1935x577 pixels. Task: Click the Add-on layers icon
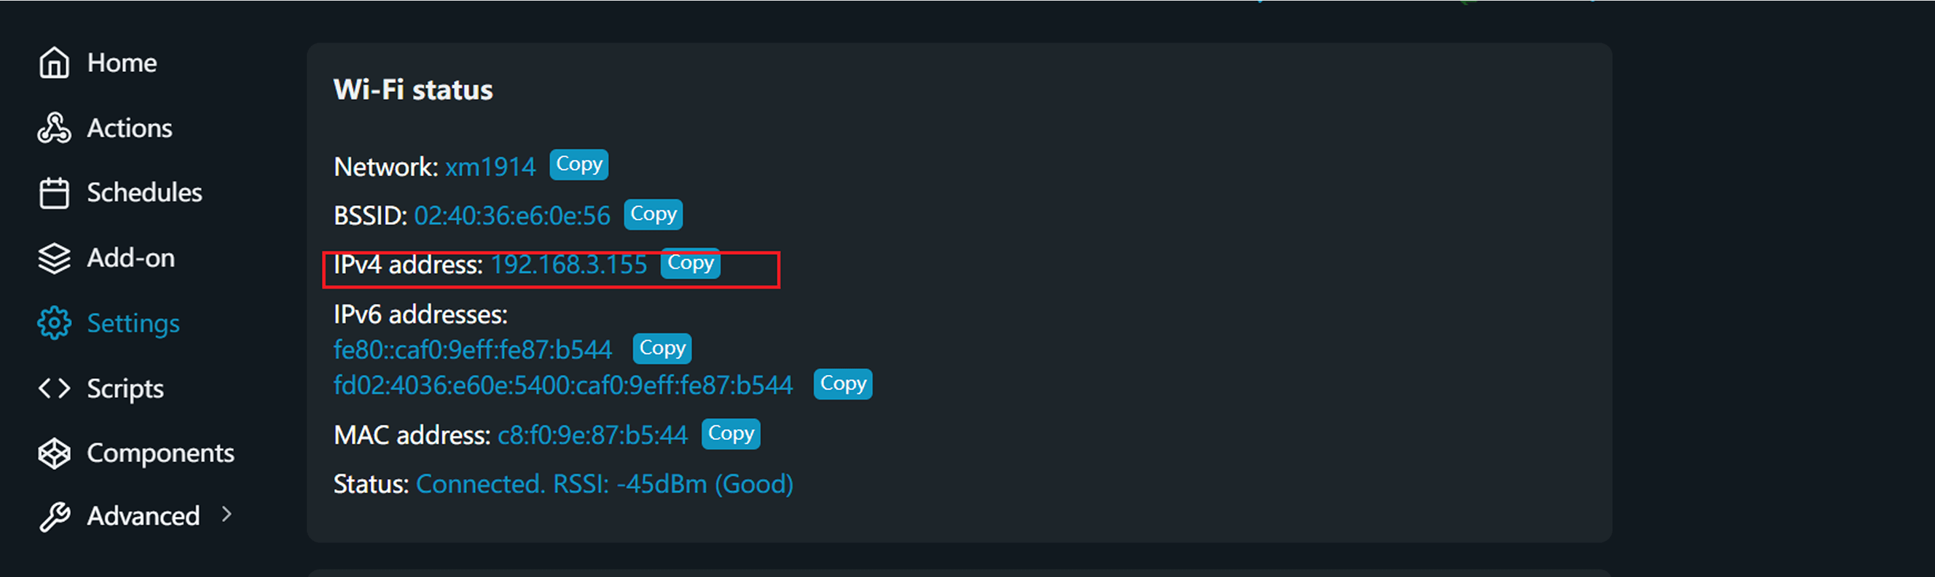pos(54,258)
